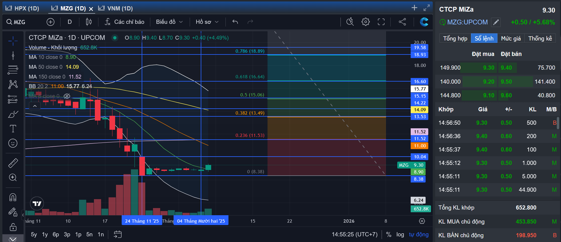The height and width of the screenshot is (242, 561).
Task: Select the Text annotation tool
Action: pos(13,129)
